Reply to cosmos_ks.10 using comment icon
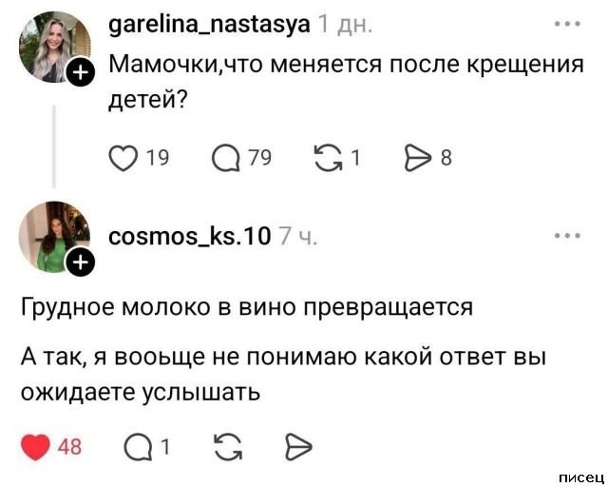Image resolution: width=608 pixels, height=487 pixels. pyautogui.click(x=137, y=446)
